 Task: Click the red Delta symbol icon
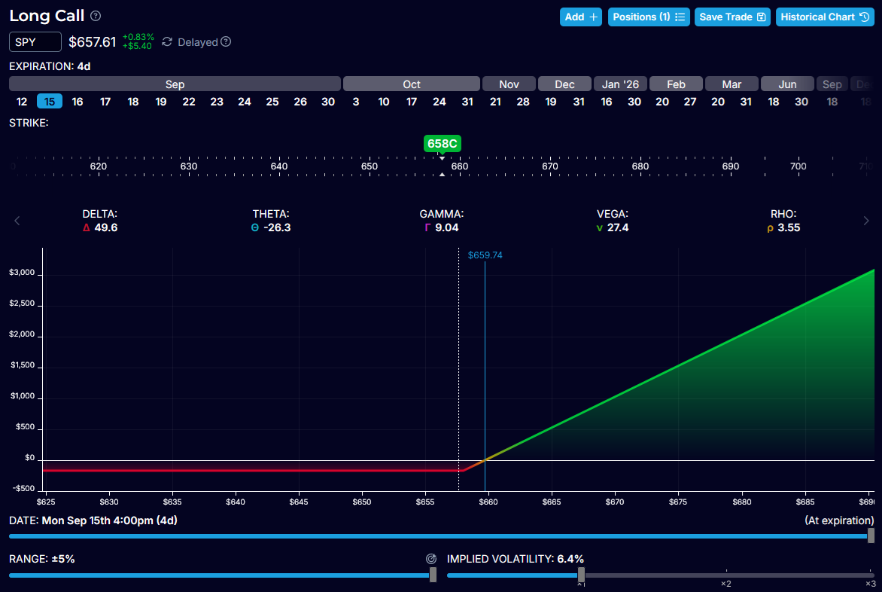(86, 228)
